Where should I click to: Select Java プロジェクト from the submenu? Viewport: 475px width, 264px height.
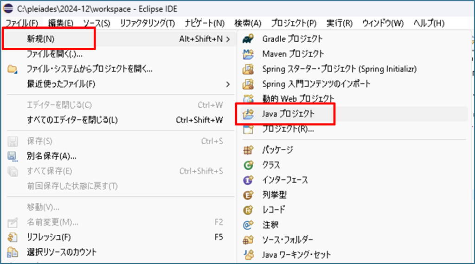[288, 114]
